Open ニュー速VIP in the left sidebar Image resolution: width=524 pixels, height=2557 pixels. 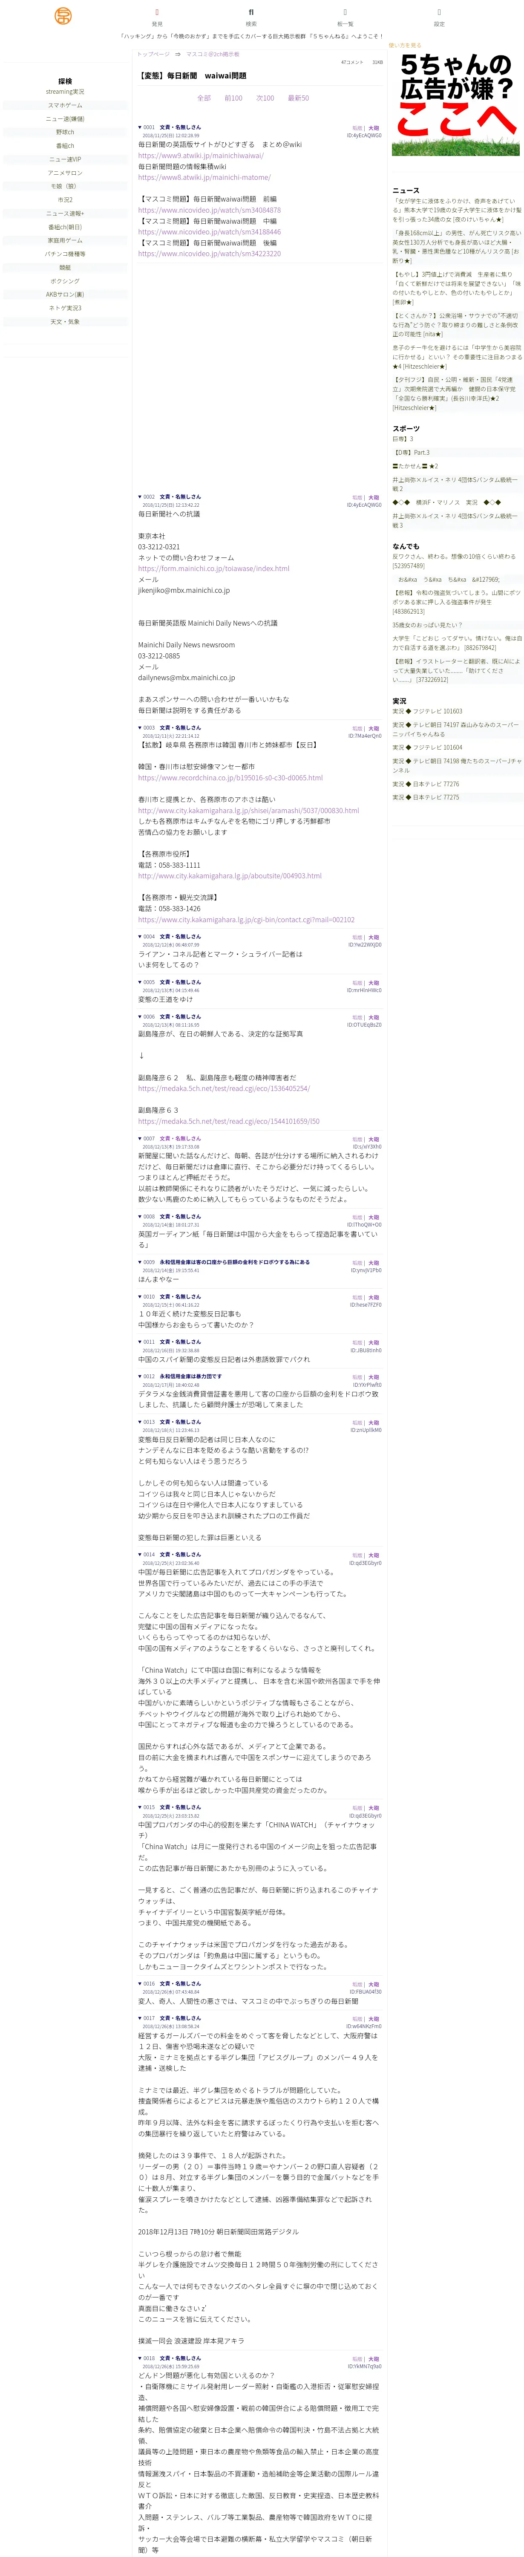click(66, 160)
